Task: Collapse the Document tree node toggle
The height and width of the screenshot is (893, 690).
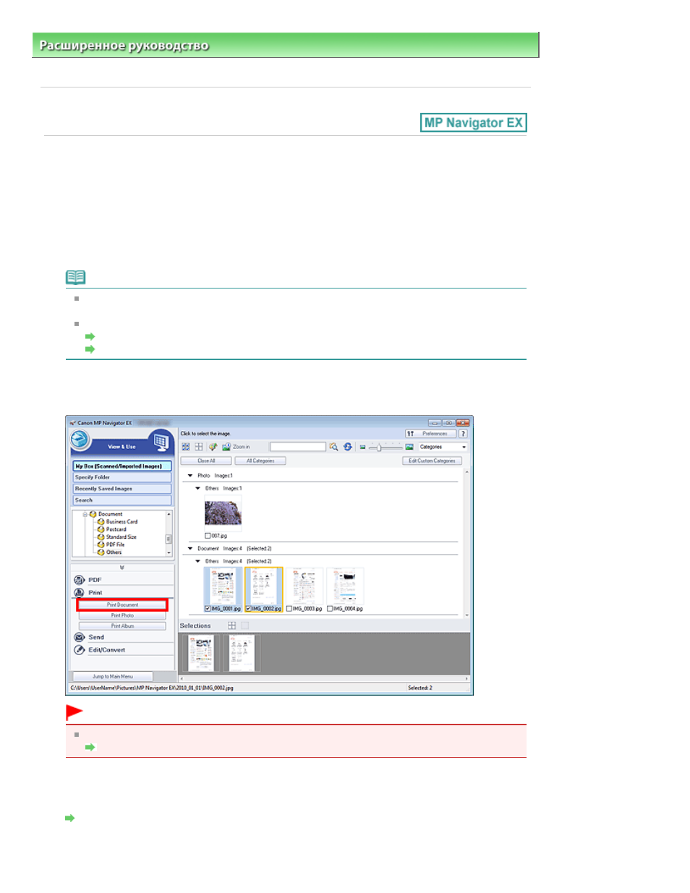Action: pyautogui.click(x=85, y=514)
